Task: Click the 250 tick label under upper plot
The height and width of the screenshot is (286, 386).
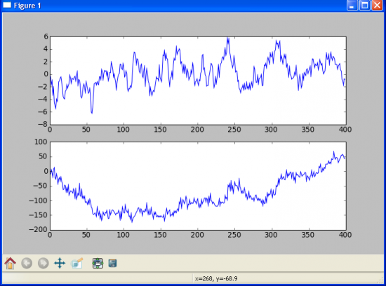Action: pyautogui.click(x=234, y=130)
